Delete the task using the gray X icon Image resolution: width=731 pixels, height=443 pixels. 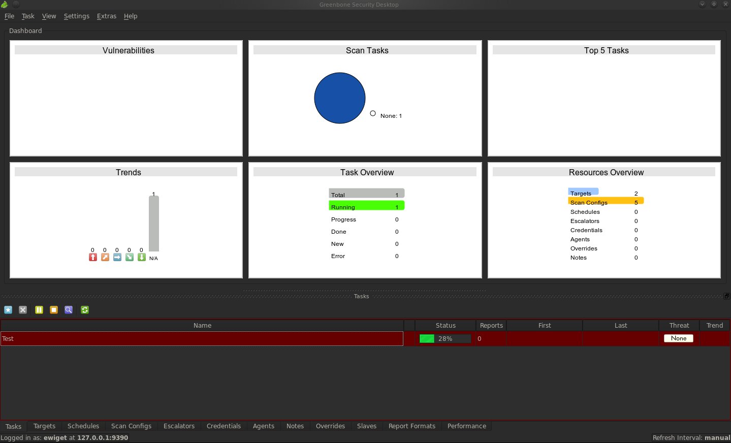[x=23, y=310]
